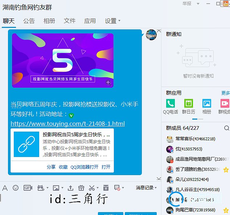230x215 pixels.
Task: Click the purple anniversary image thumbnail
Action: 63,61
